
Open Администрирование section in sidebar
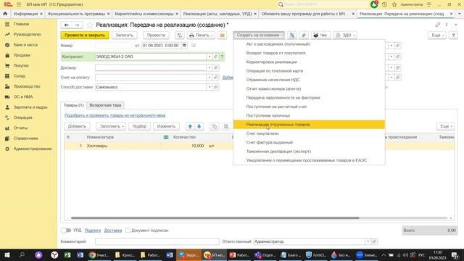click(x=33, y=149)
